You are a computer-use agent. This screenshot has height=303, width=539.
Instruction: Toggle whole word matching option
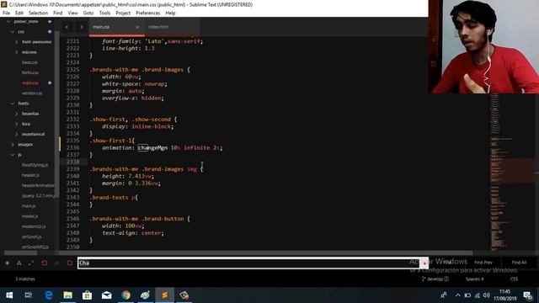click(31, 263)
